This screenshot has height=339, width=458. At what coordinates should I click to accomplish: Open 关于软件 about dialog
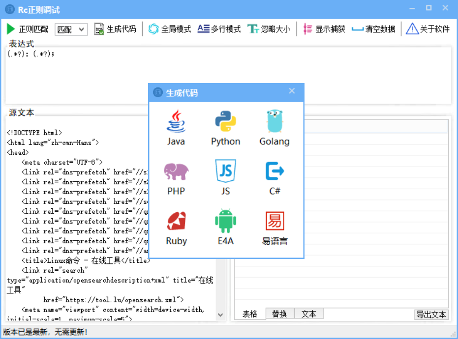[428, 29]
